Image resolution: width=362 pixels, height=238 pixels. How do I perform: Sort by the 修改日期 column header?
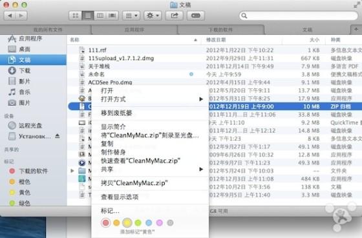[216, 40]
